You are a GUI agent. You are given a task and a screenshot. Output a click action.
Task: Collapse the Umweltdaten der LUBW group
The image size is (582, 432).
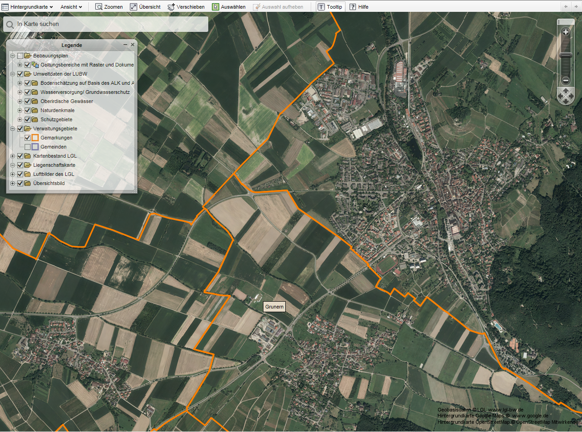pyautogui.click(x=13, y=74)
